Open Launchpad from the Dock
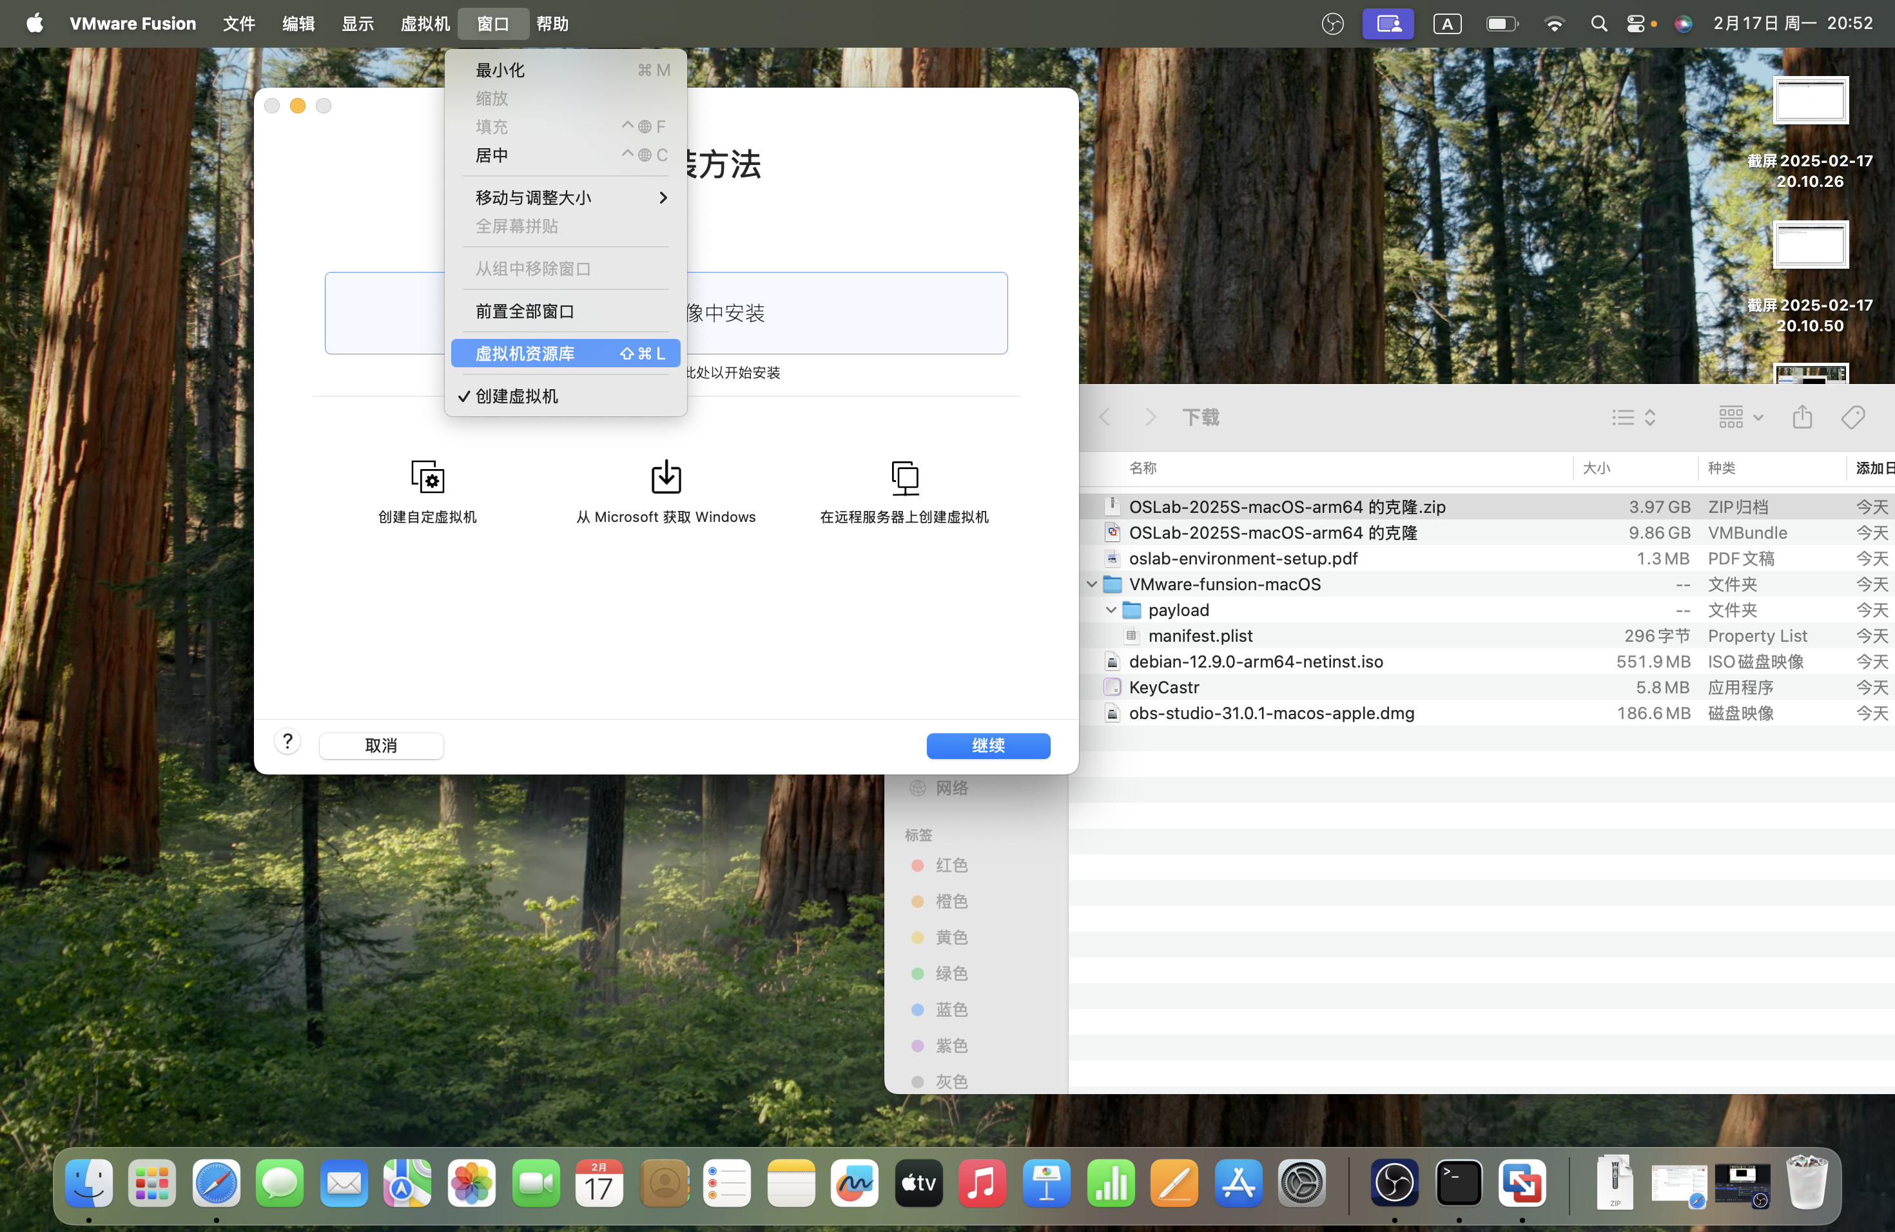Image resolution: width=1895 pixels, height=1232 pixels. (x=152, y=1184)
